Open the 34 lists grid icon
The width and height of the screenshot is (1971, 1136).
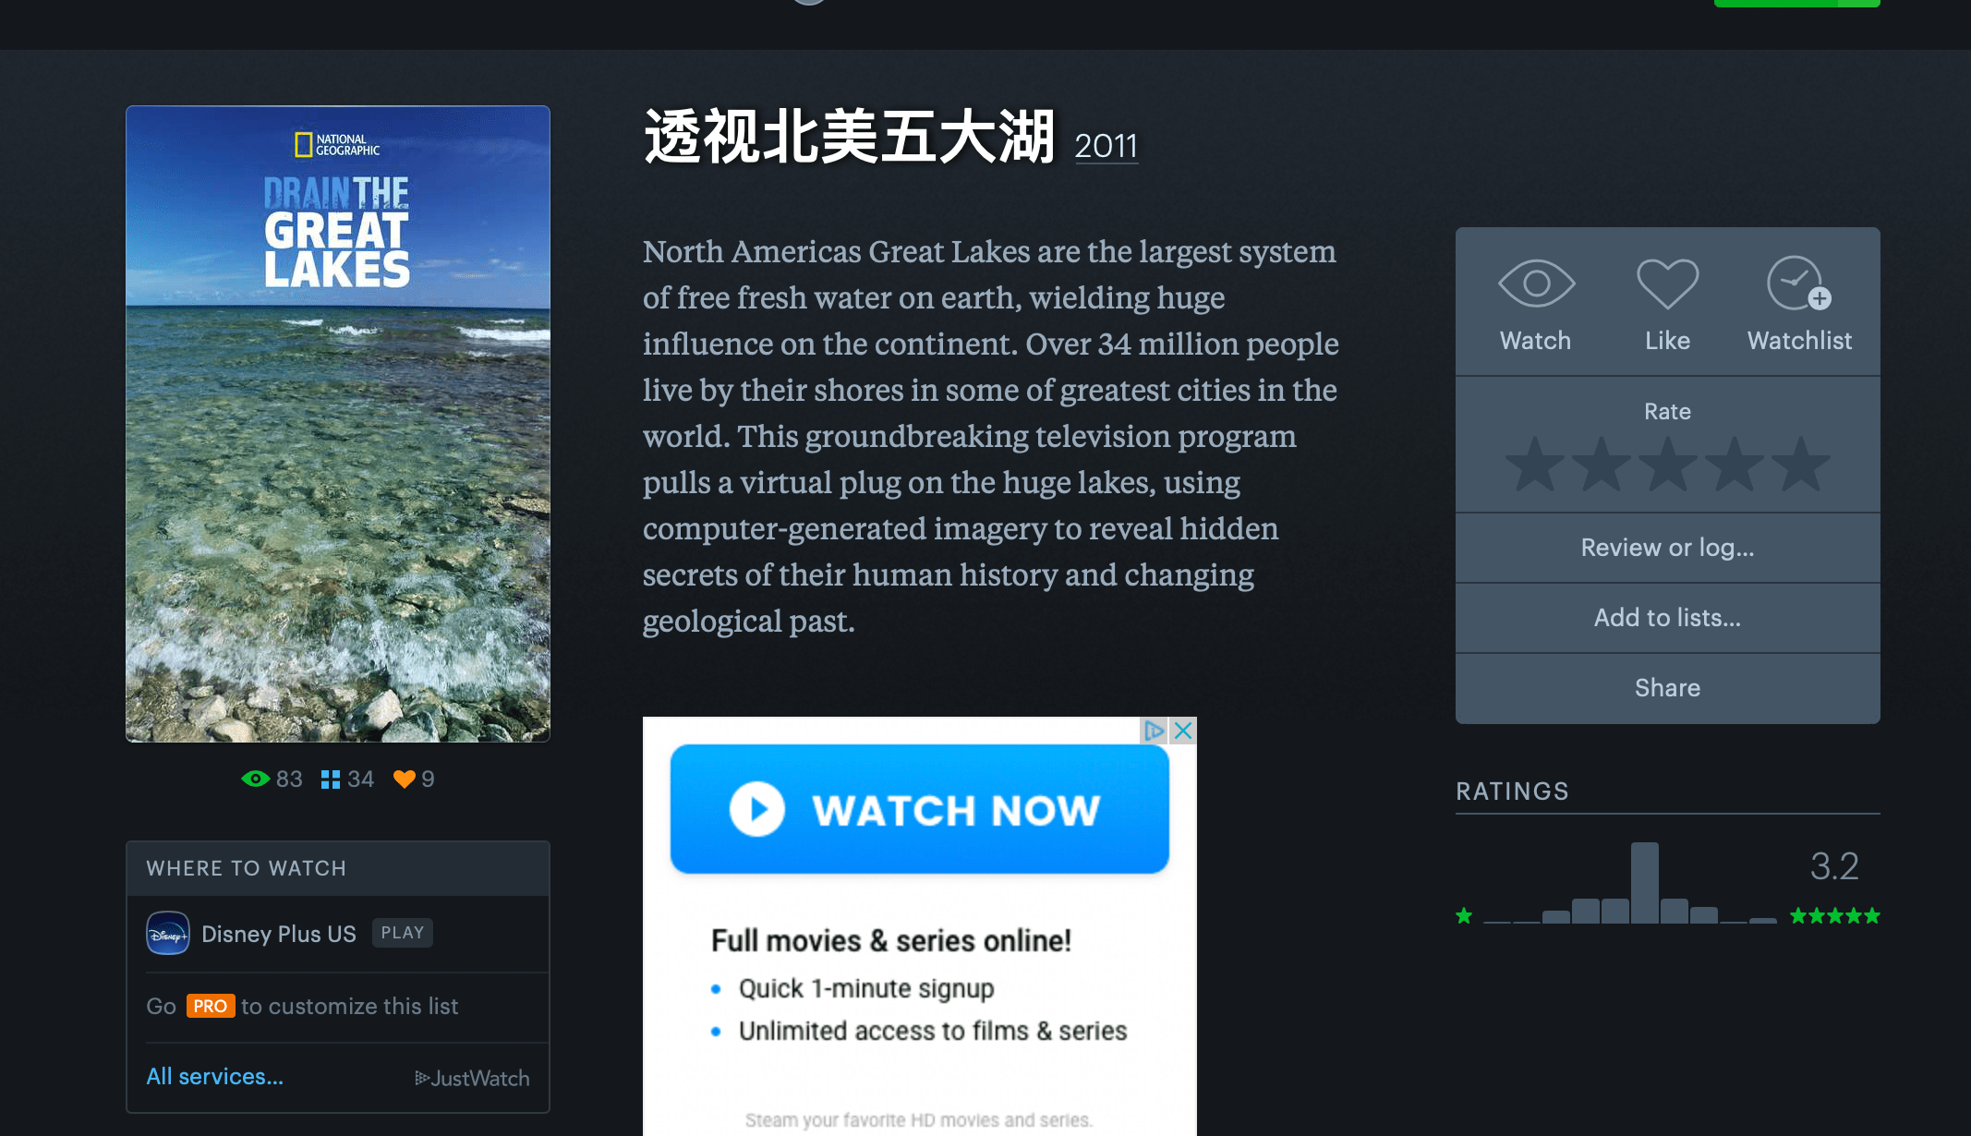click(x=347, y=779)
